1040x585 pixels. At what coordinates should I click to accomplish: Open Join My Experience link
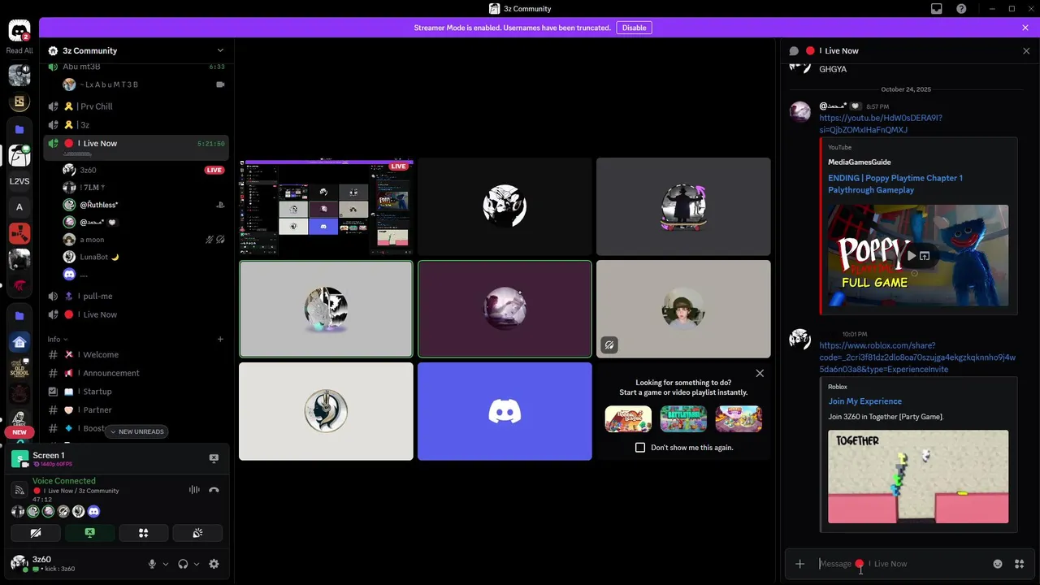pos(864,401)
